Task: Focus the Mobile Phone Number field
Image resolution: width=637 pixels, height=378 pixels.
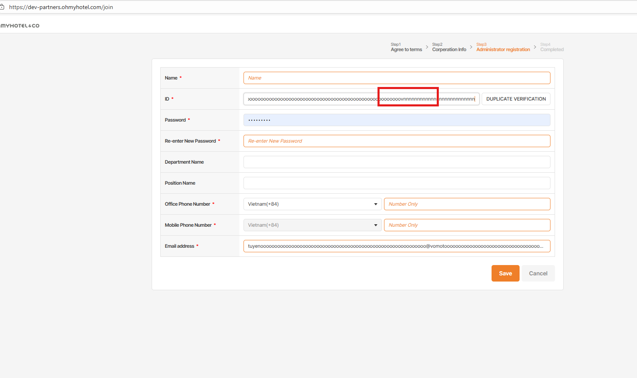Action: click(x=467, y=225)
